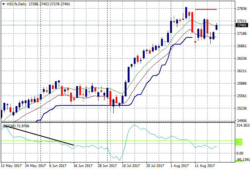Viewport: 250px width, 170px height.
Task: Click the current price label 27401
Action: coord(242,25)
